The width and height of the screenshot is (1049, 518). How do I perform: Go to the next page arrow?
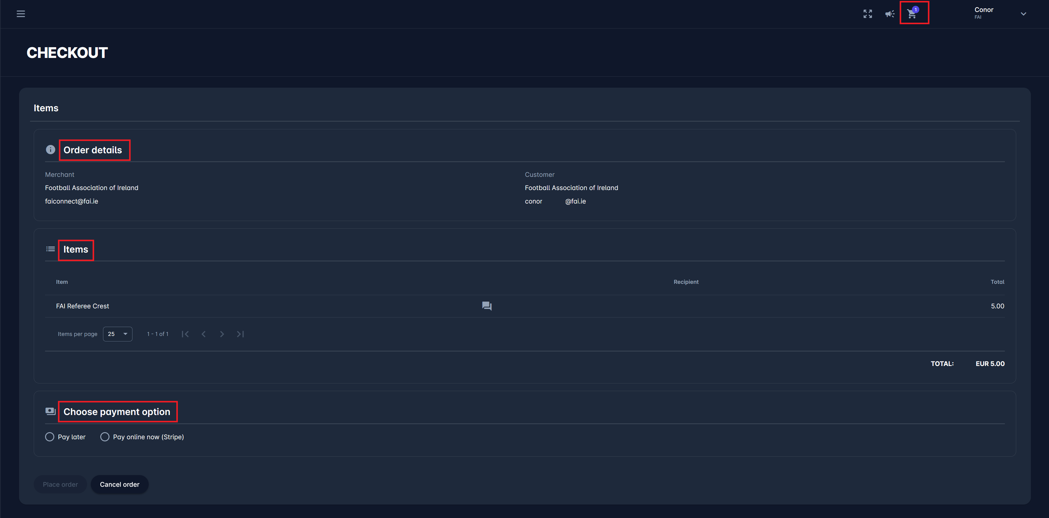pos(222,334)
